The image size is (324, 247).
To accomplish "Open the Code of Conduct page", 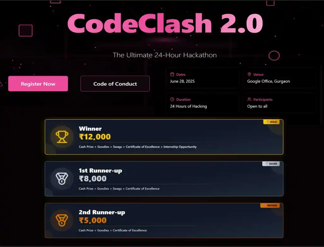I will tap(115, 84).
